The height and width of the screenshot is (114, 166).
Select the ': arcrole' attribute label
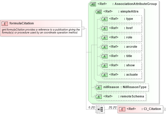click(x=131, y=47)
